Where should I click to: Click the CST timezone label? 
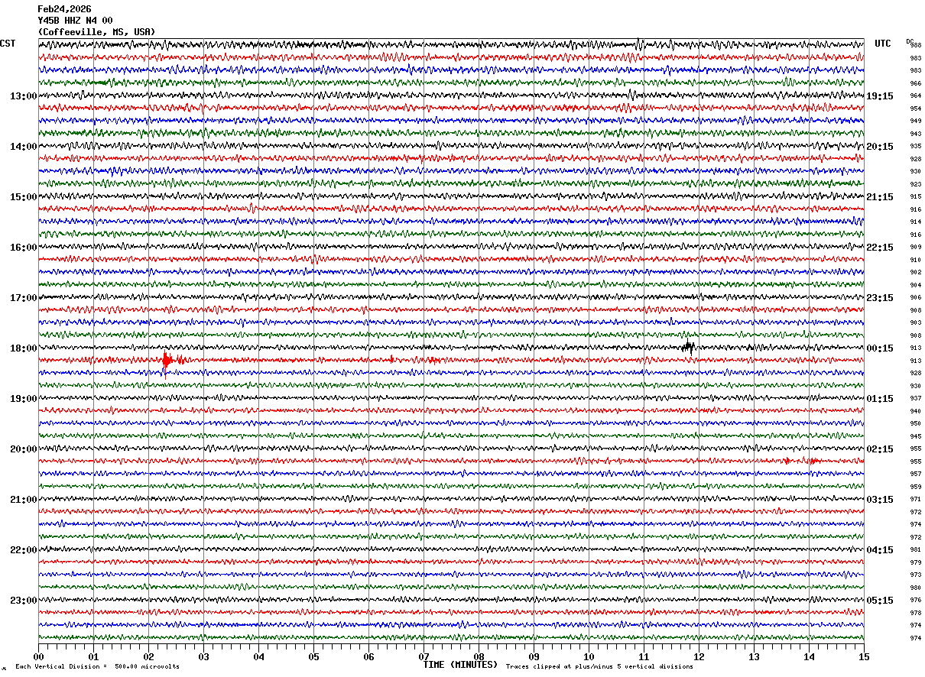coord(8,44)
